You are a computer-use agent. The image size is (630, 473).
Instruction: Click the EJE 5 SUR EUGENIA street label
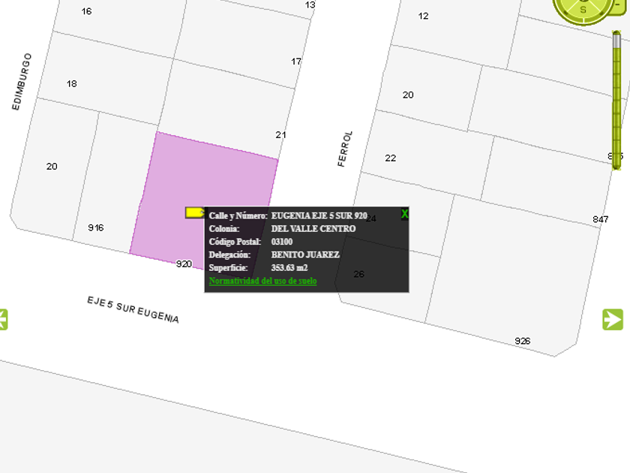[x=133, y=309]
